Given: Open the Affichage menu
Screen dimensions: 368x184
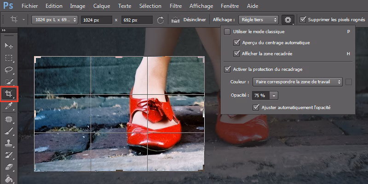Looking at the screenshot, I should point(201,6).
